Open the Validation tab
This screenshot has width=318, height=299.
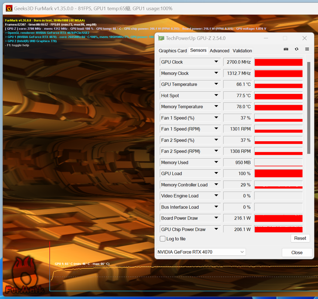click(x=242, y=50)
